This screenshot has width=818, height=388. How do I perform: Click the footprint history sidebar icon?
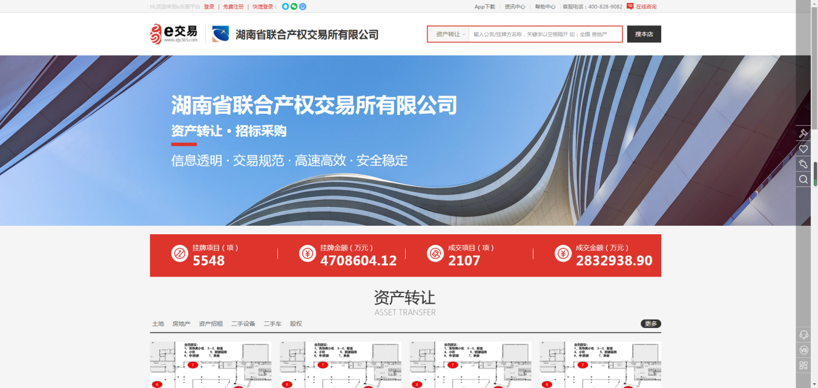coord(803,164)
